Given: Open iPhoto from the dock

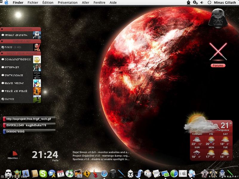Looking at the screenshot, I should (x=78, y=174).
